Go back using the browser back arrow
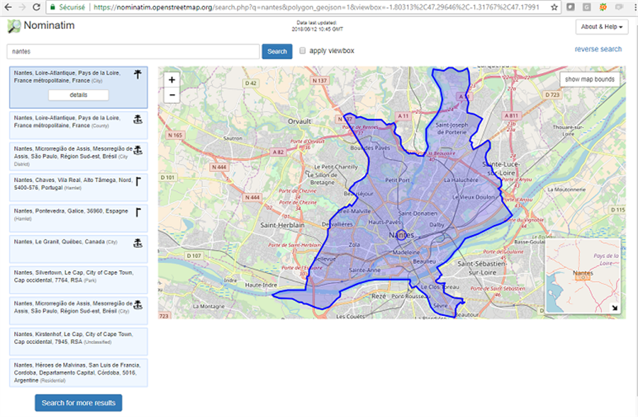The image size is (638, 417). (x=8, y=7)
